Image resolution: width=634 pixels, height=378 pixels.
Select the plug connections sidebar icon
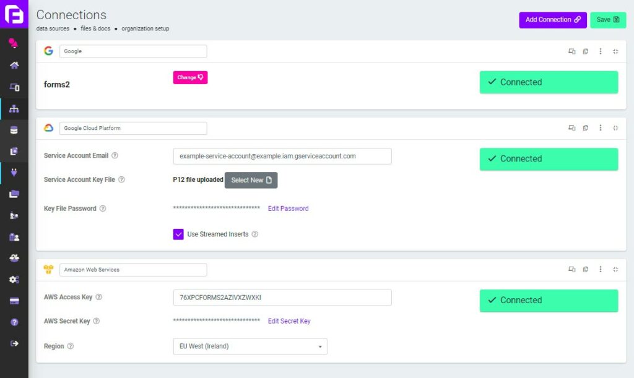pyautogui.click(x=14, y=173)
